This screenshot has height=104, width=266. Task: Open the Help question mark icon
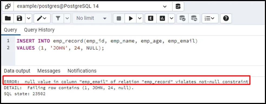(226, 18)
